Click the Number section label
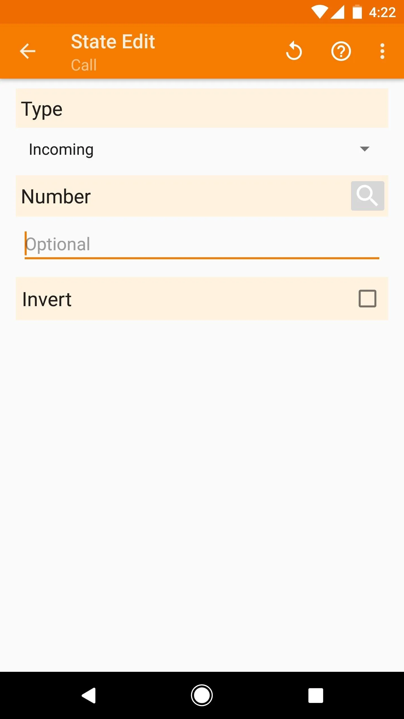404x719 pixels. pyautogui.click(x=56, y=196)
